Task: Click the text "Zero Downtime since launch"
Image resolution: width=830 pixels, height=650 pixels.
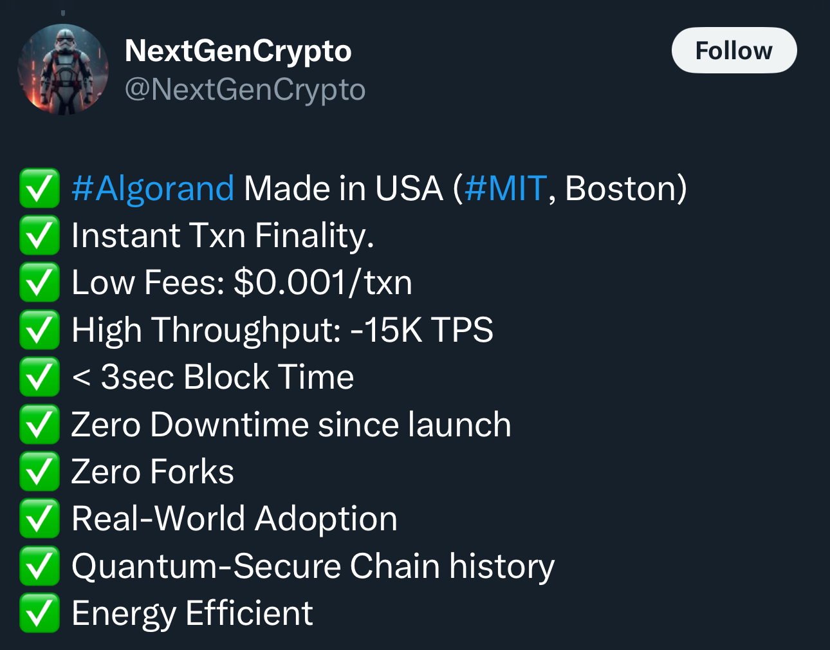Action: (x=291, y=425)
